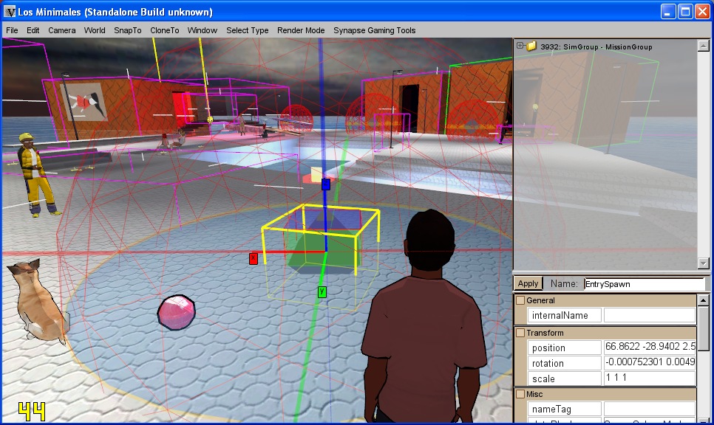Viewport: 714px width, 425px height.
Task: Select the pink sphere object in viewport
Action: pyautogui.click(x=176, y=311)
